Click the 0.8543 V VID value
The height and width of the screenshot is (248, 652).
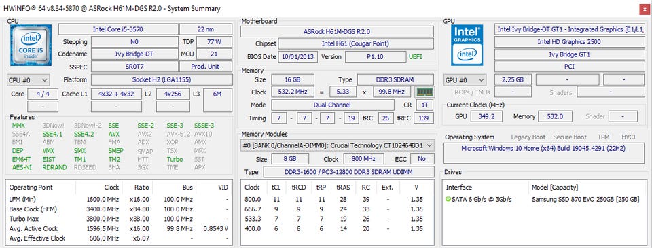[x=216, y=228]
